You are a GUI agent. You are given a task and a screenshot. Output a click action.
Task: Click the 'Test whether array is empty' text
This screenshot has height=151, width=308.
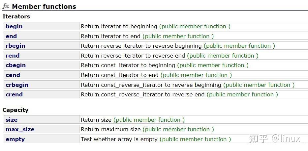(119, 139)
